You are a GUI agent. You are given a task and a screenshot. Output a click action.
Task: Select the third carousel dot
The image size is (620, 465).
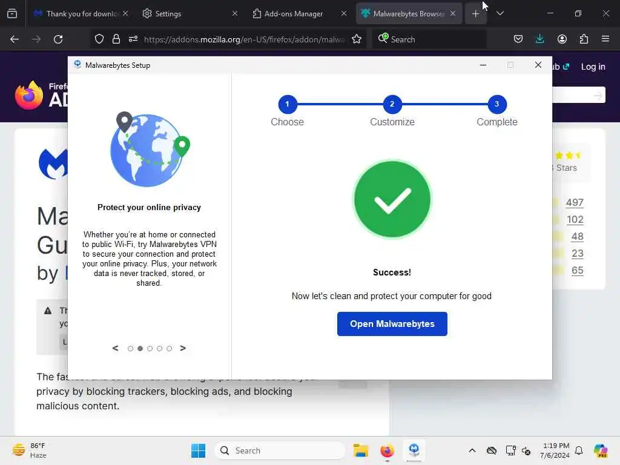[x=150, y=348]
